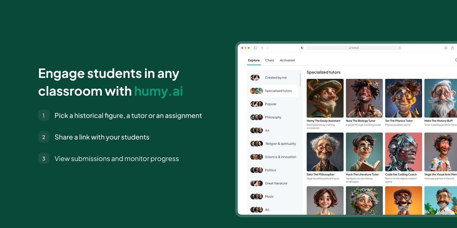The width and height of the screenshot is (457, 228).
Task: Click the privacy shield icon
Action: click(302, 48)
